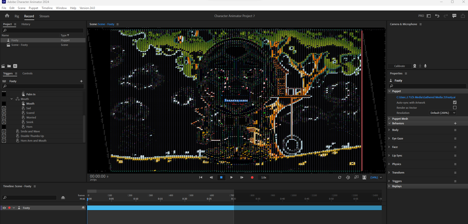Click the Illustrator 'Ai' new puppet icon
468x224 pixels.
coord(15,66)
